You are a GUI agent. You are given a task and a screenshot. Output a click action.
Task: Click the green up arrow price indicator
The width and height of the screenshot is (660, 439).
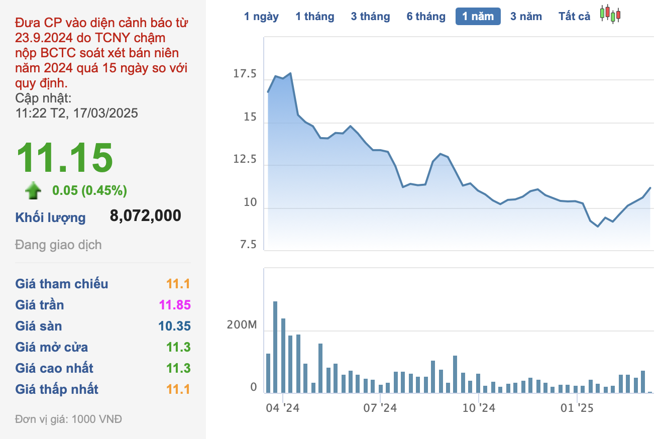pos(33,191)
